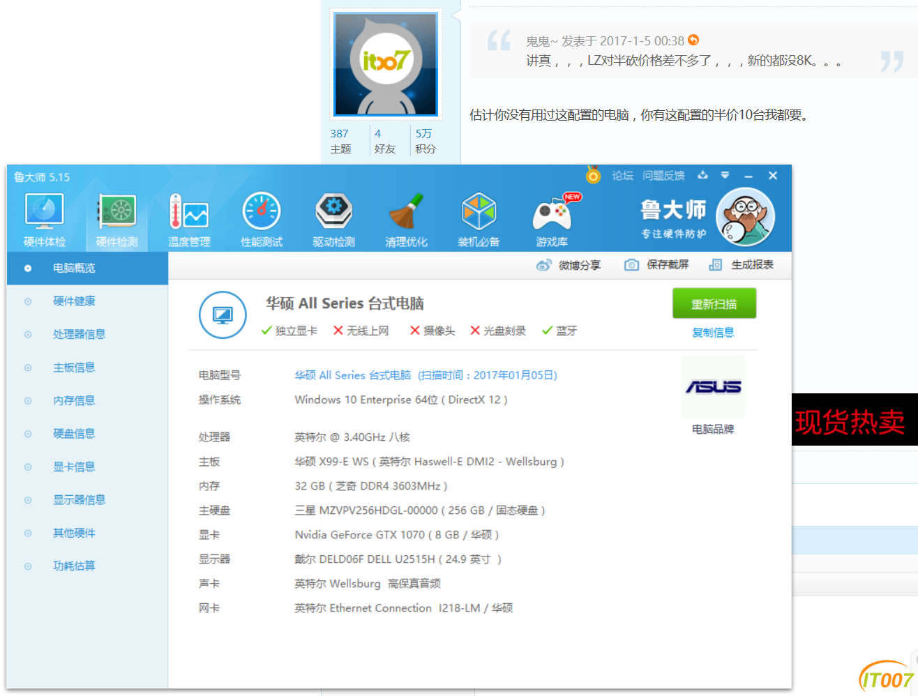Open 装机必备 essential software icon

click(x=479, y=220)
